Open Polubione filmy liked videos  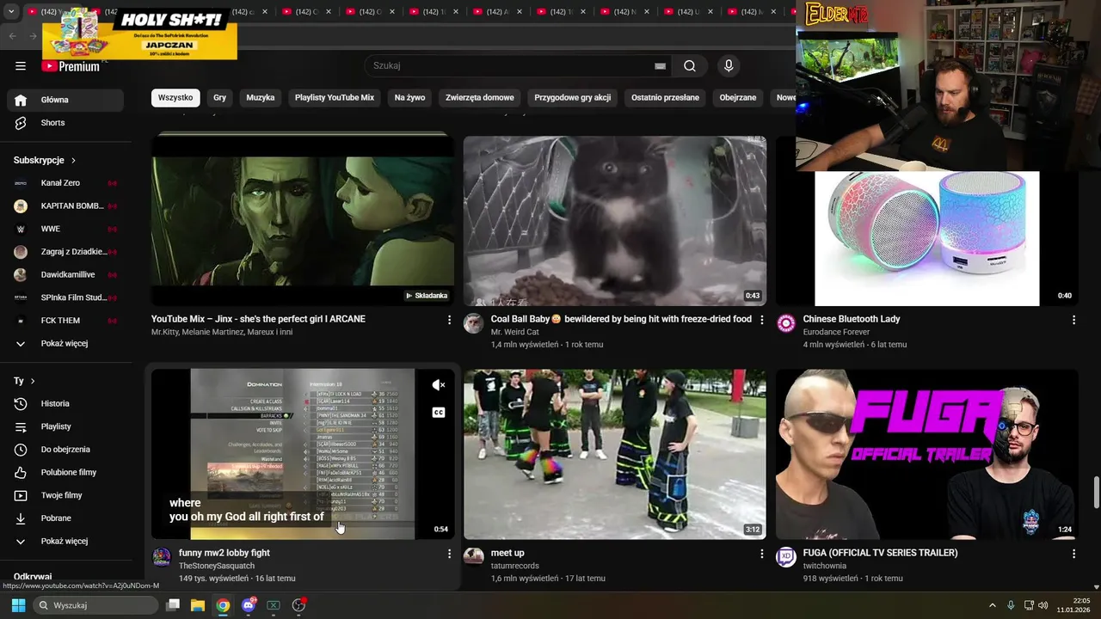coord(65,472)
